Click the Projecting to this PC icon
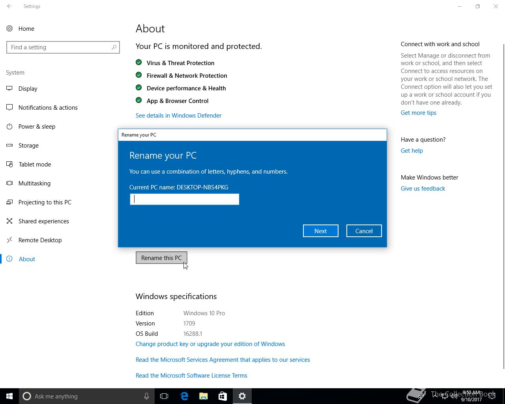Image resolution: width=505 pixels, height=404 pixels. coord(9,202)
